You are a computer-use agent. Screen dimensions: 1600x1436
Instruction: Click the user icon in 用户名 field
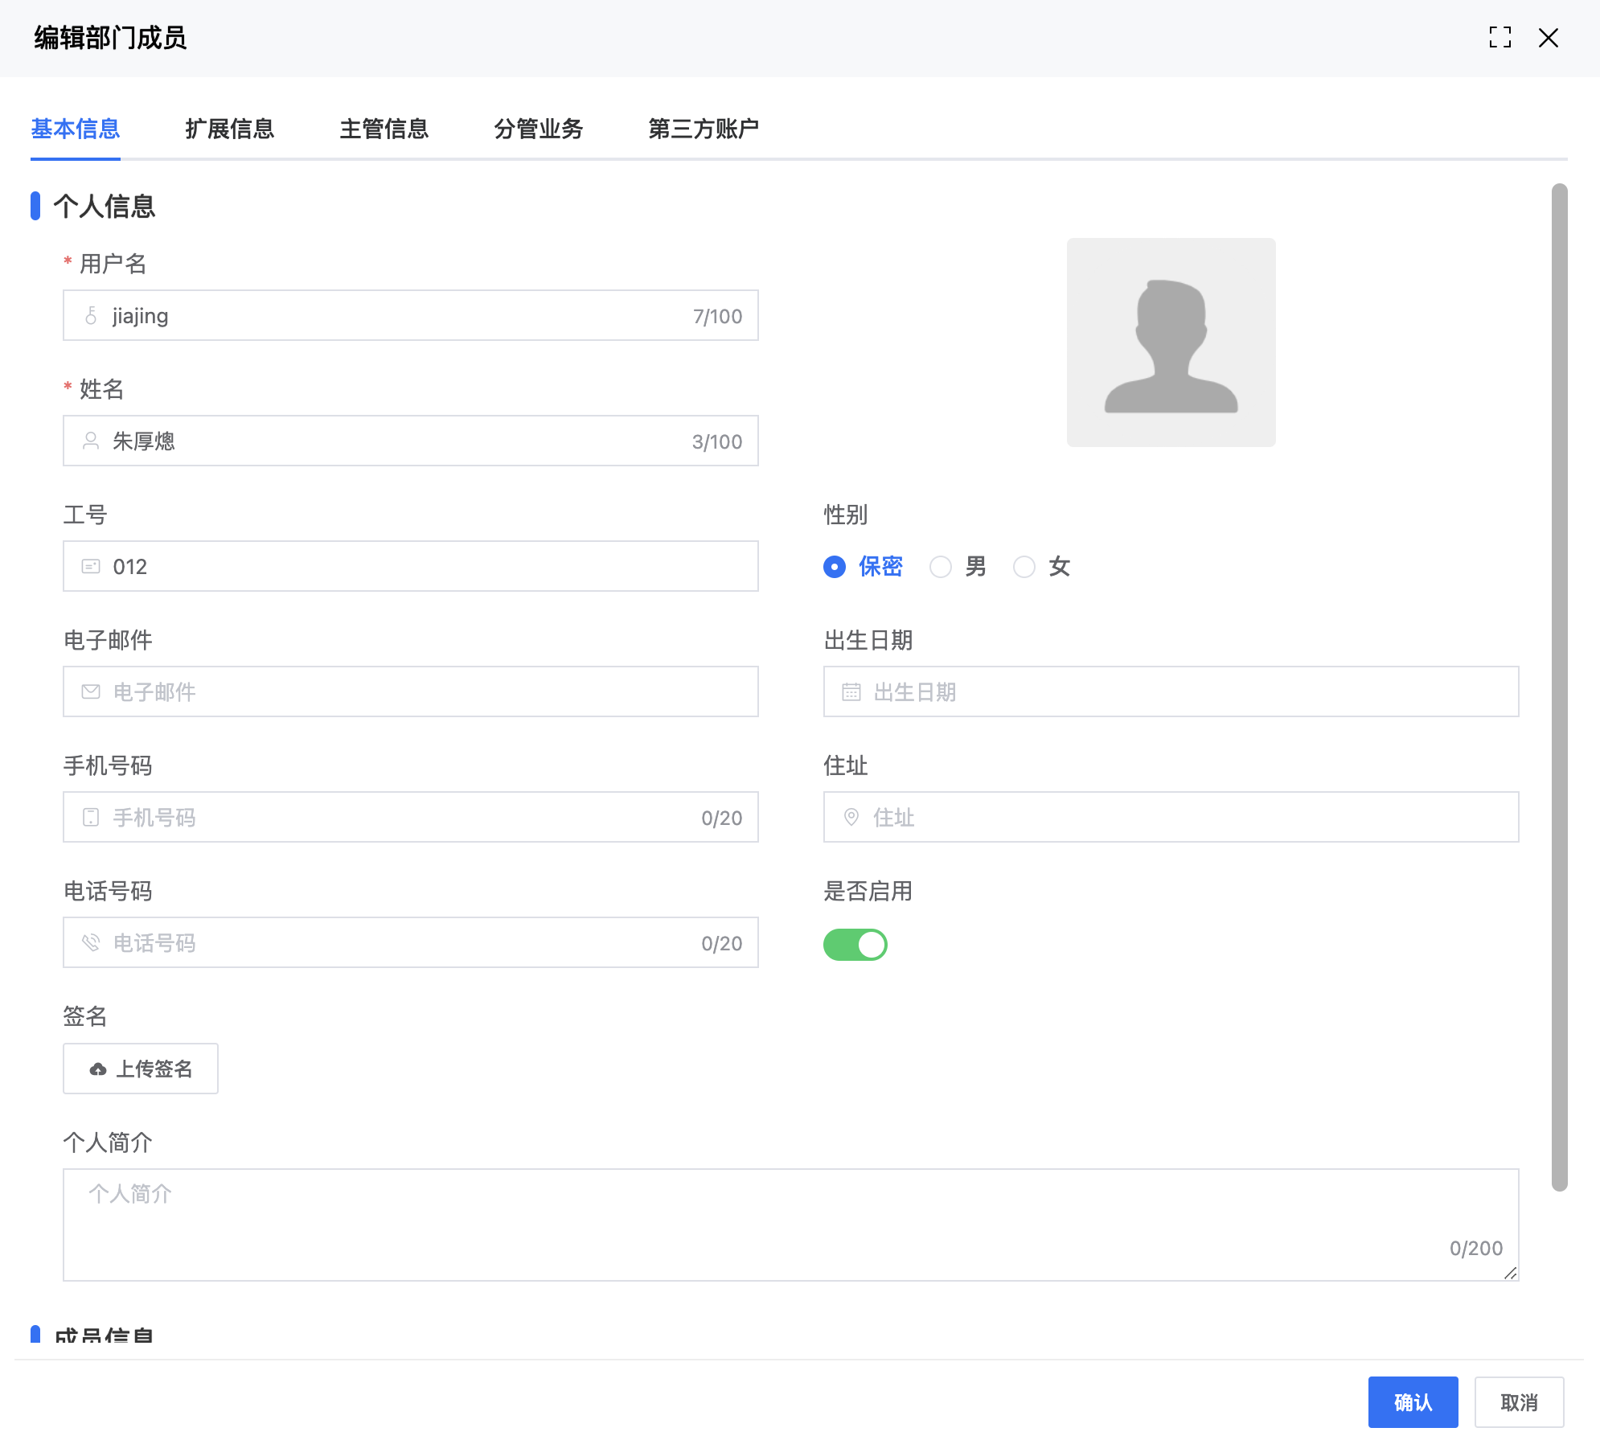[x=91, y=316]
